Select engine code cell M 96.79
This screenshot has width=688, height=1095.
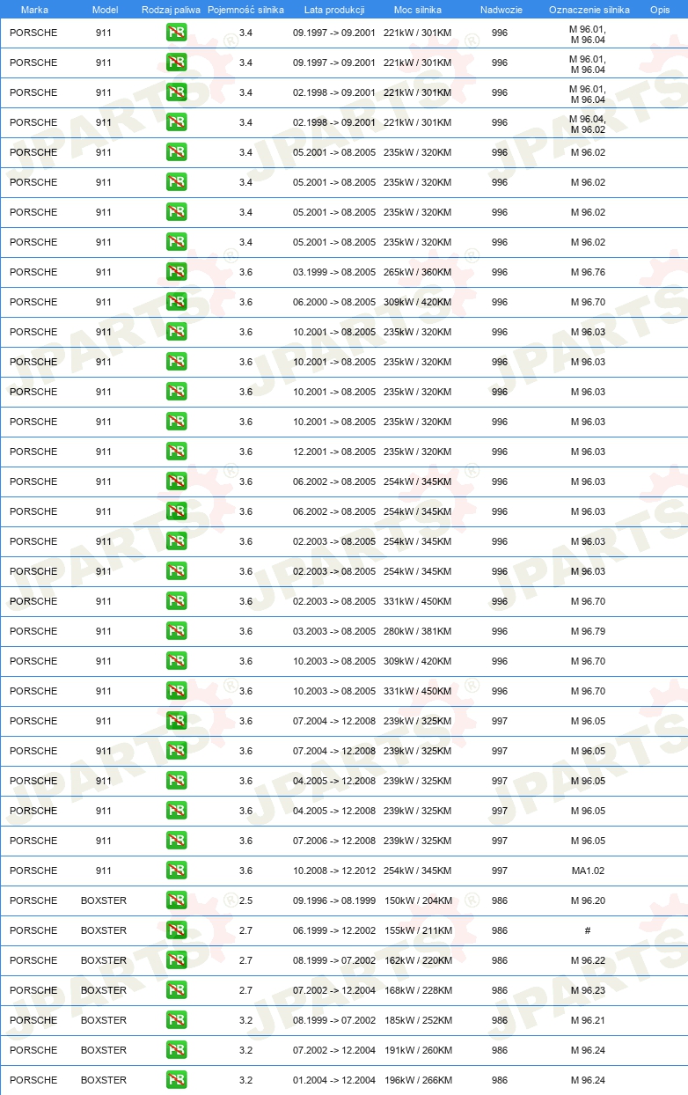[588, 631]
